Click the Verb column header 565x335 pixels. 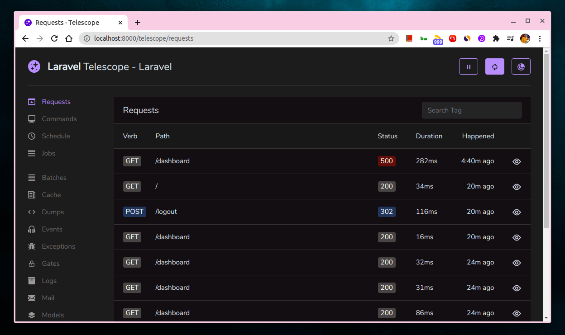coord(130,136)
